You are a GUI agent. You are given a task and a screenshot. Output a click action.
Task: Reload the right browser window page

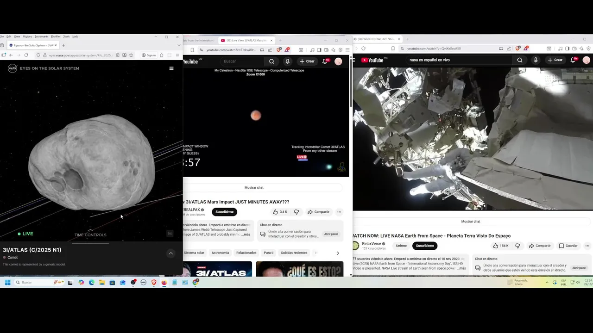363,49
